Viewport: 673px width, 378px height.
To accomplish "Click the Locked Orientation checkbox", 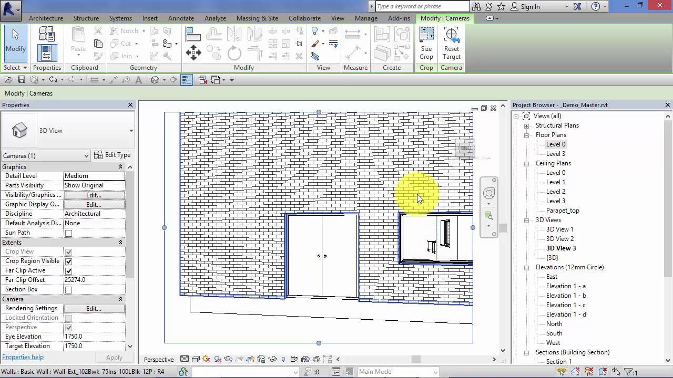I will pyautogui.click(x=68, y=318).
